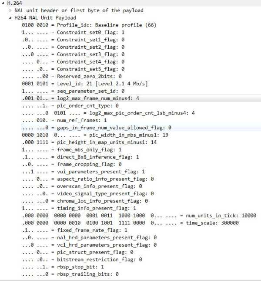Select the num_units_in_tick 10000 row
The height and width of the screenshot is (281, 261).
[x=139, y=216]
